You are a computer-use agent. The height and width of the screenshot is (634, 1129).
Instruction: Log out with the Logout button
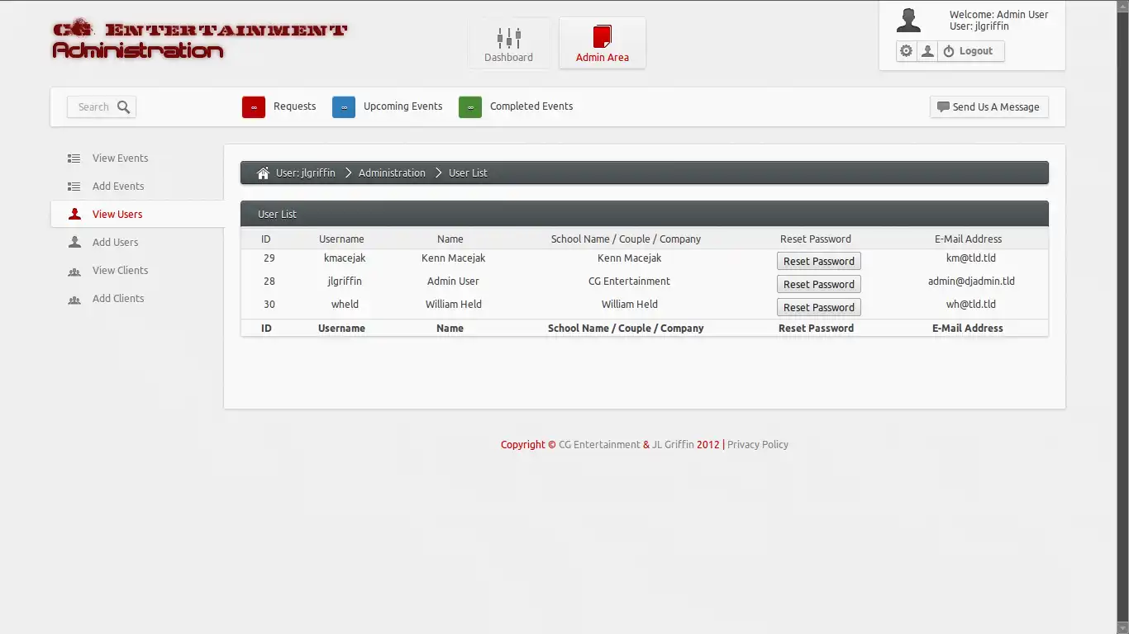pos(971,51)
